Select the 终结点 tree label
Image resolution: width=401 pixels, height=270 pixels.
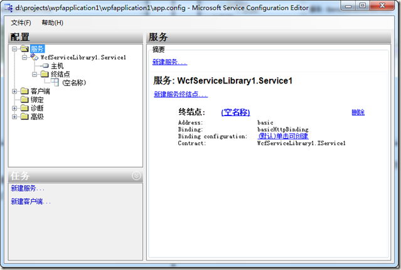(60, 74)
